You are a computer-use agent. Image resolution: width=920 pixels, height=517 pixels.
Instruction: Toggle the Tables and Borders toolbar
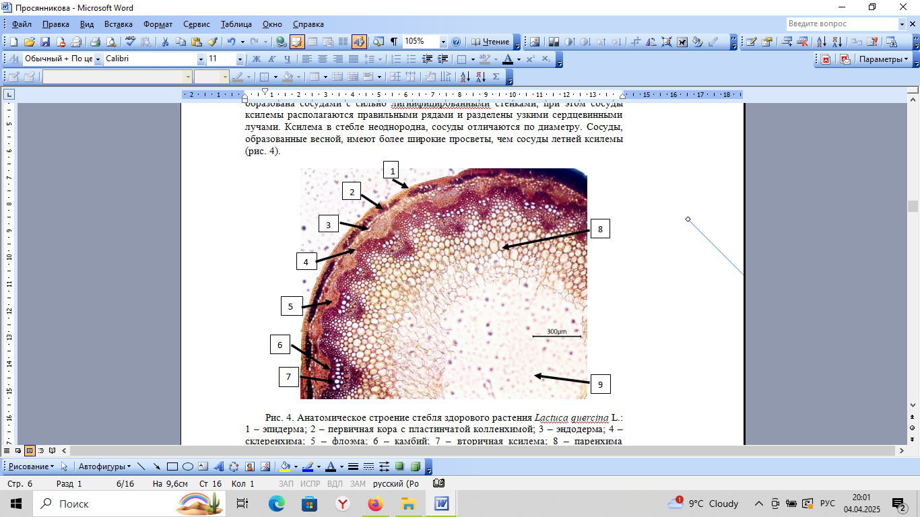pyautogui.click(x=297, y=42)
